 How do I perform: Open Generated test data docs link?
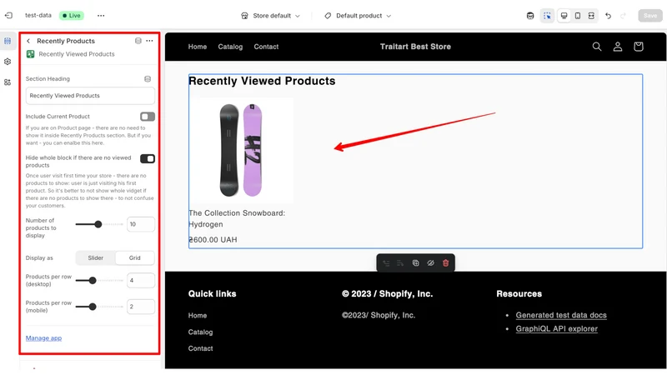561,315
